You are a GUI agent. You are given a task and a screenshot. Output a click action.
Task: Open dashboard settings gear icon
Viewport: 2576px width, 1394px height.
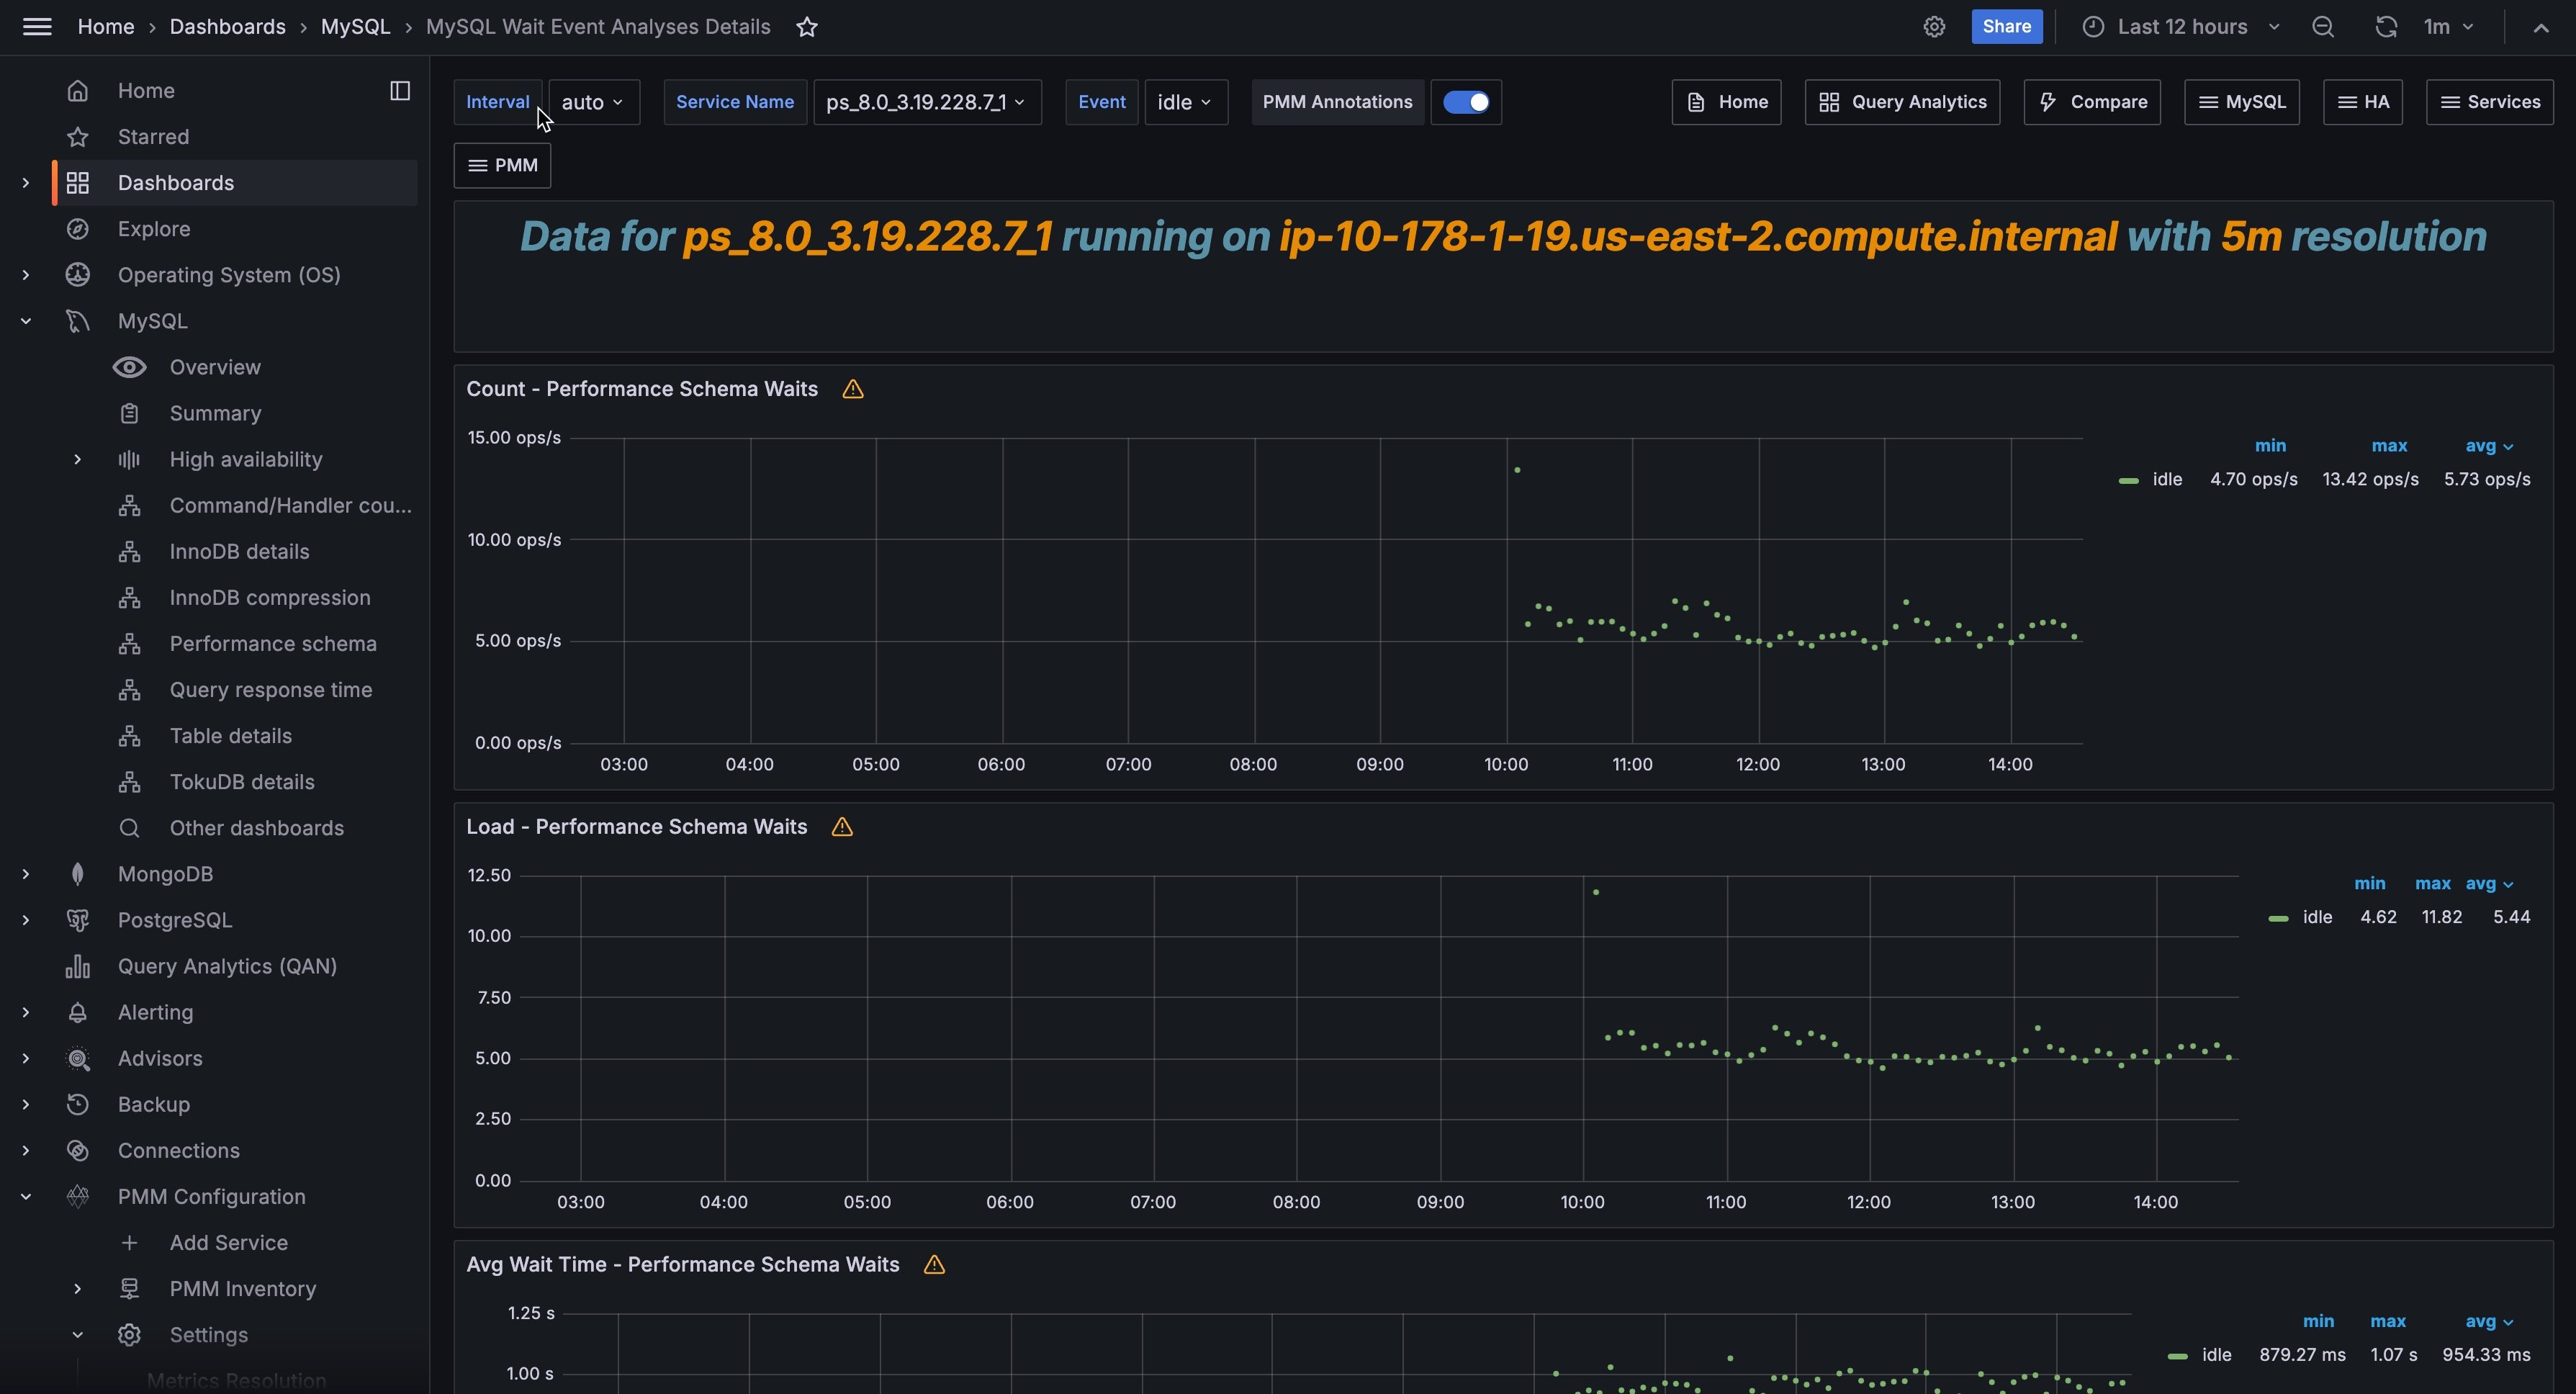pyautogui.click(x=1934, y=27)
